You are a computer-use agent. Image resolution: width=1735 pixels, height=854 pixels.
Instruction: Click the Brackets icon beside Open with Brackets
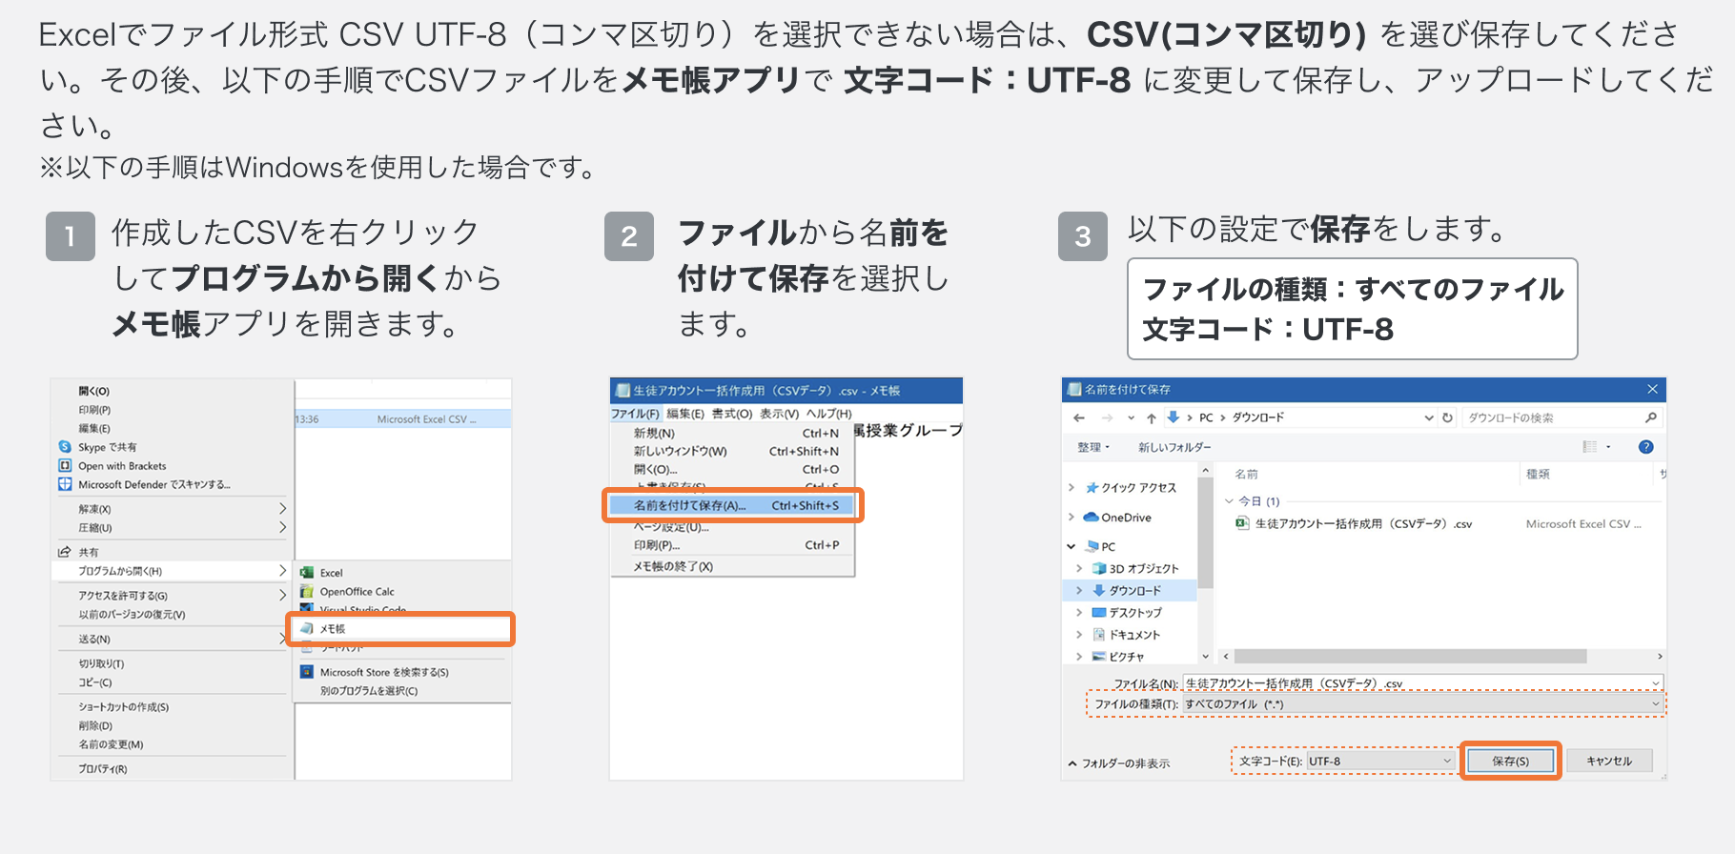[65, 465]
